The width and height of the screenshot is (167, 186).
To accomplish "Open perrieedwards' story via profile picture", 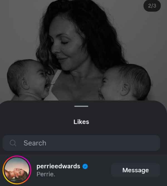I will point(17,170).
